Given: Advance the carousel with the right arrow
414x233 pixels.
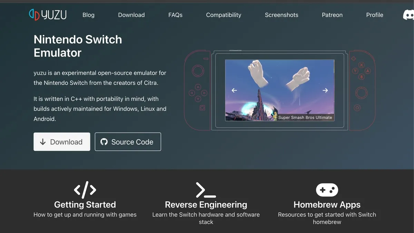Looking at the screenshot, I should click(x=325, y=90).
